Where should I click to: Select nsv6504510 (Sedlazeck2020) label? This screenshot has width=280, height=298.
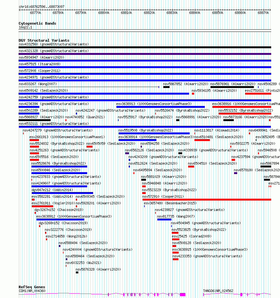pos(212,164)
